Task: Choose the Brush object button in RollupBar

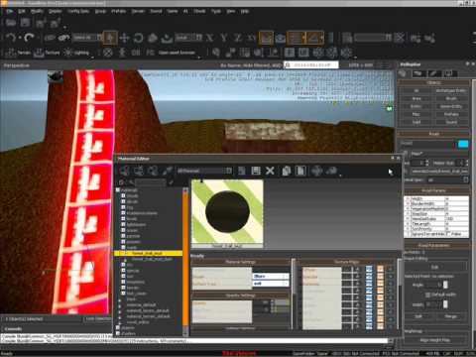Action: [x=451, y=98]
